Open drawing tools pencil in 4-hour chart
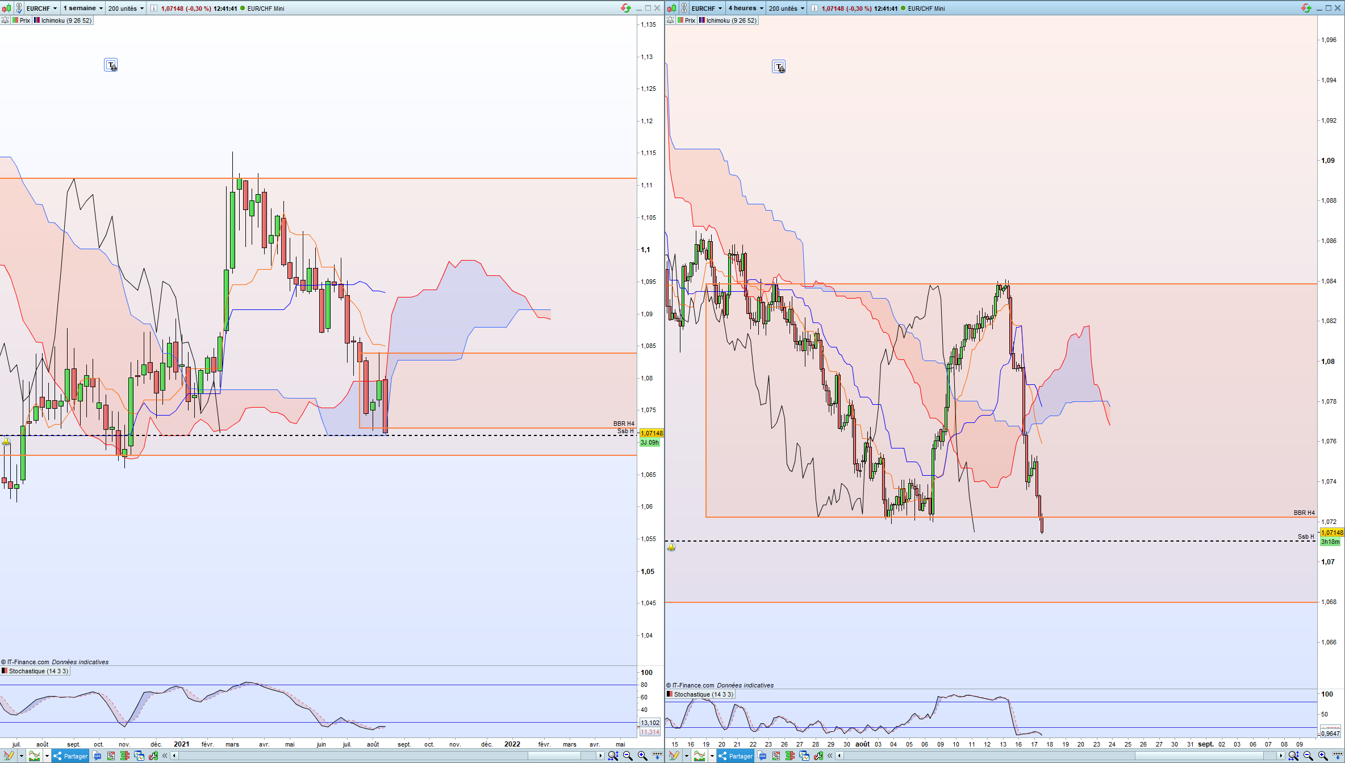1345x763 pixels. pyautogui.click(x=673, y=756)
